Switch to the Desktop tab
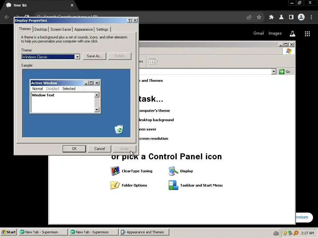Image resolution: width=318 pixels, height=238 pixels. click(41, 29)
